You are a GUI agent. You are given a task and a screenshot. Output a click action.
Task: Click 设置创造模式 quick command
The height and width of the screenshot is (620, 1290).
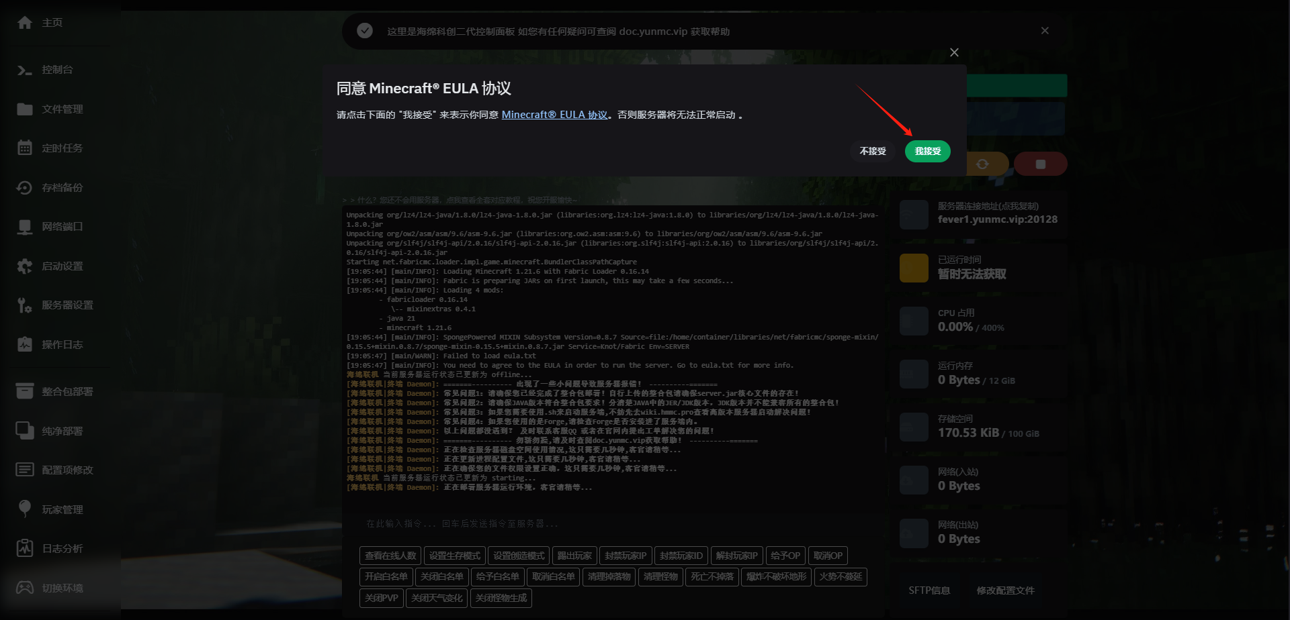519,556
